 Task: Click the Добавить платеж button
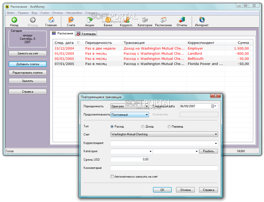point(28,64)
